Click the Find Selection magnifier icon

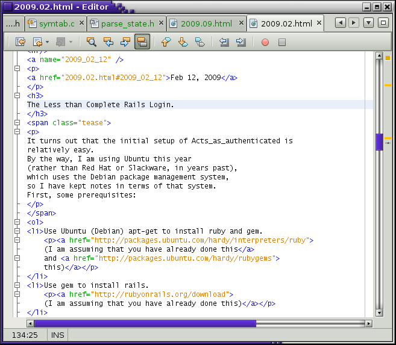point(92,42)
